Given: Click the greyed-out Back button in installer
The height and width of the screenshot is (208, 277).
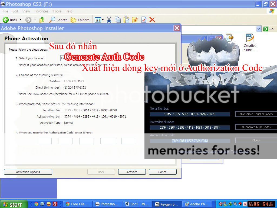Looking at the screenshot, I should [101, 172].
